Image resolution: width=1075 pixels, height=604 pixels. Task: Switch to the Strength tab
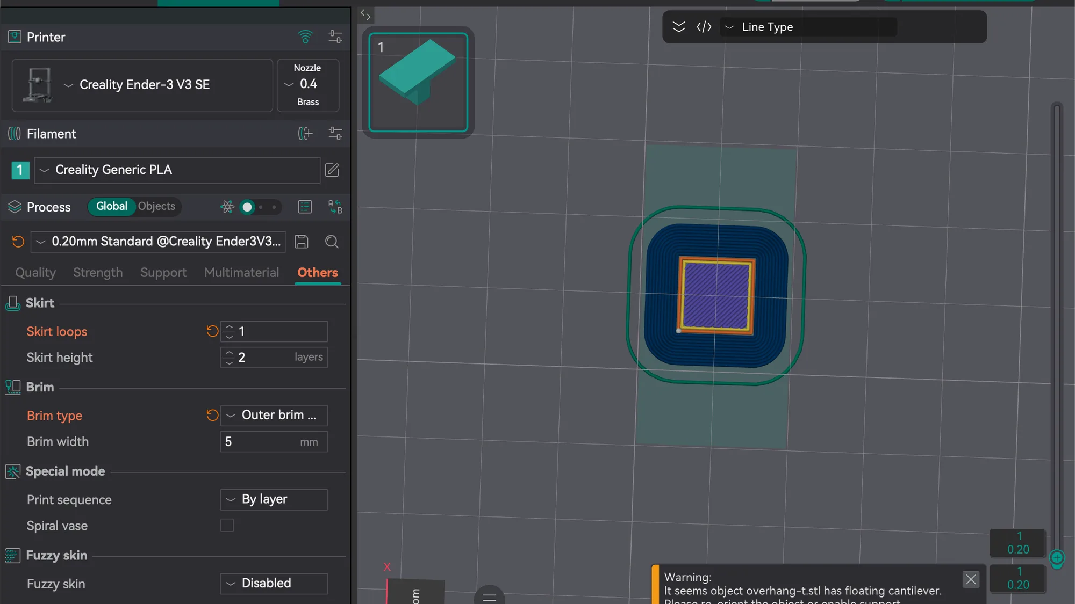[98, 273]
